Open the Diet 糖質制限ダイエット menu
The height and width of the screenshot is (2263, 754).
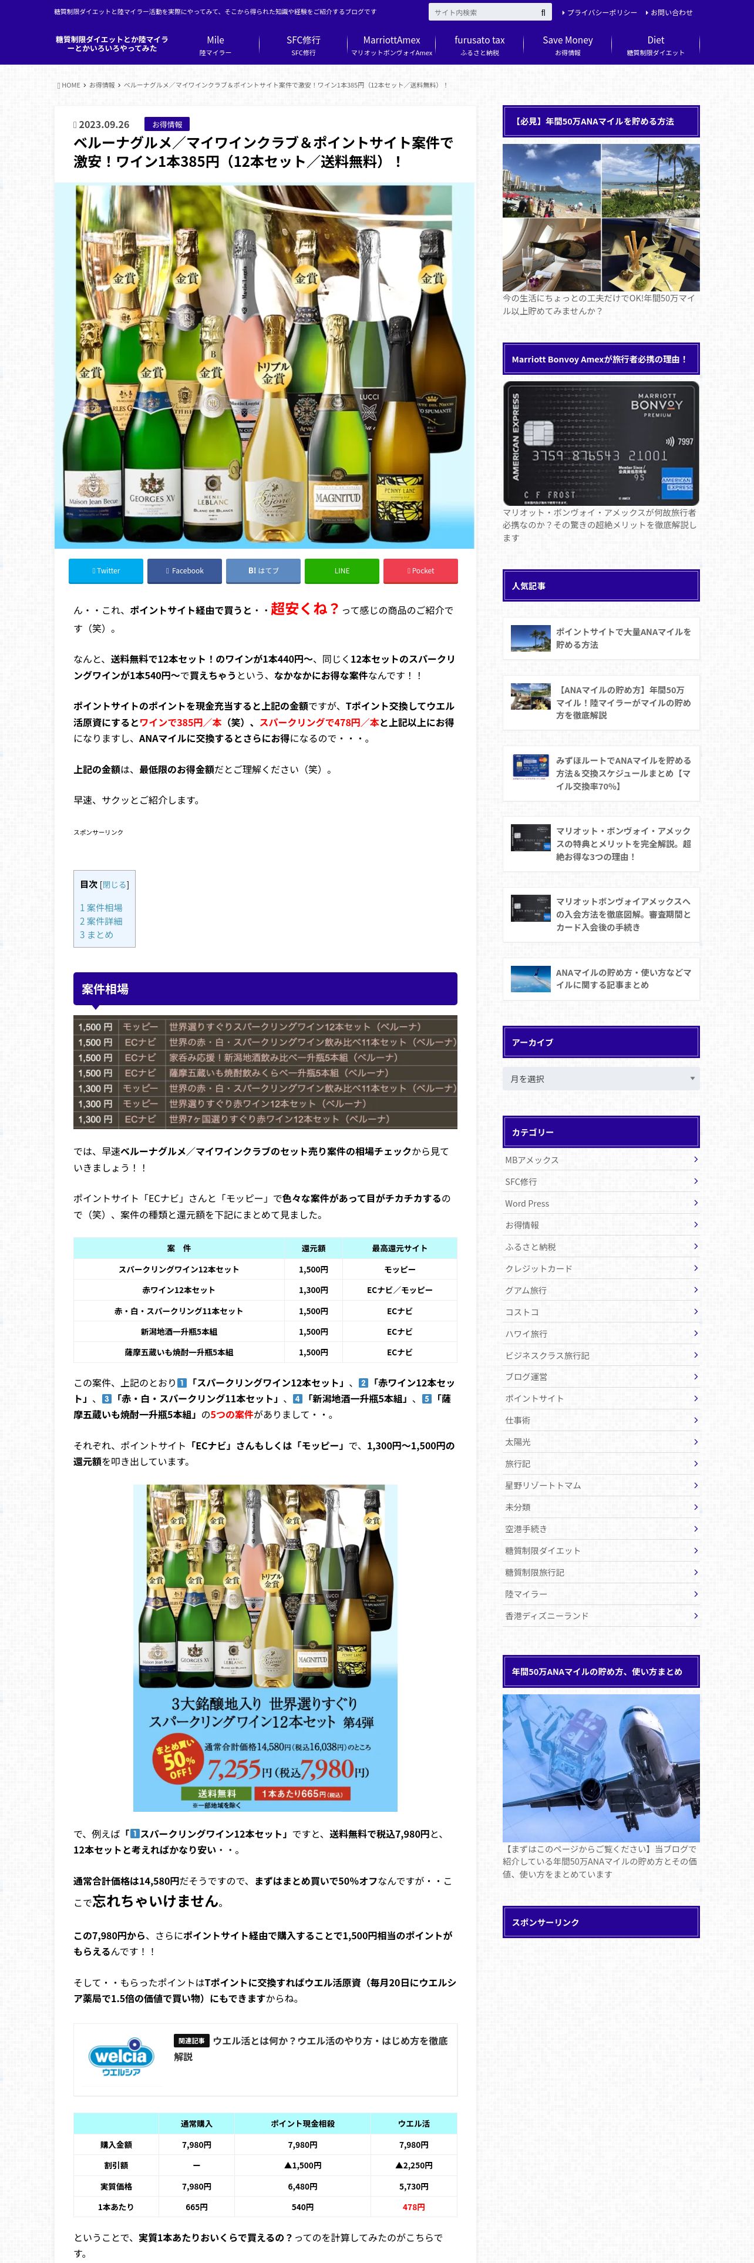pyautogui.click(x=656, y=46)
